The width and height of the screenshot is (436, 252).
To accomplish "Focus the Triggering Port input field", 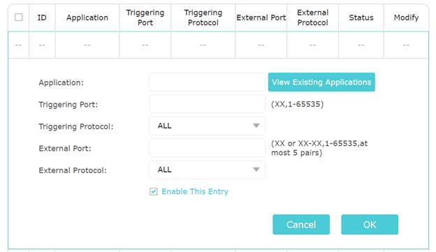I will click(x=207, y=104).
